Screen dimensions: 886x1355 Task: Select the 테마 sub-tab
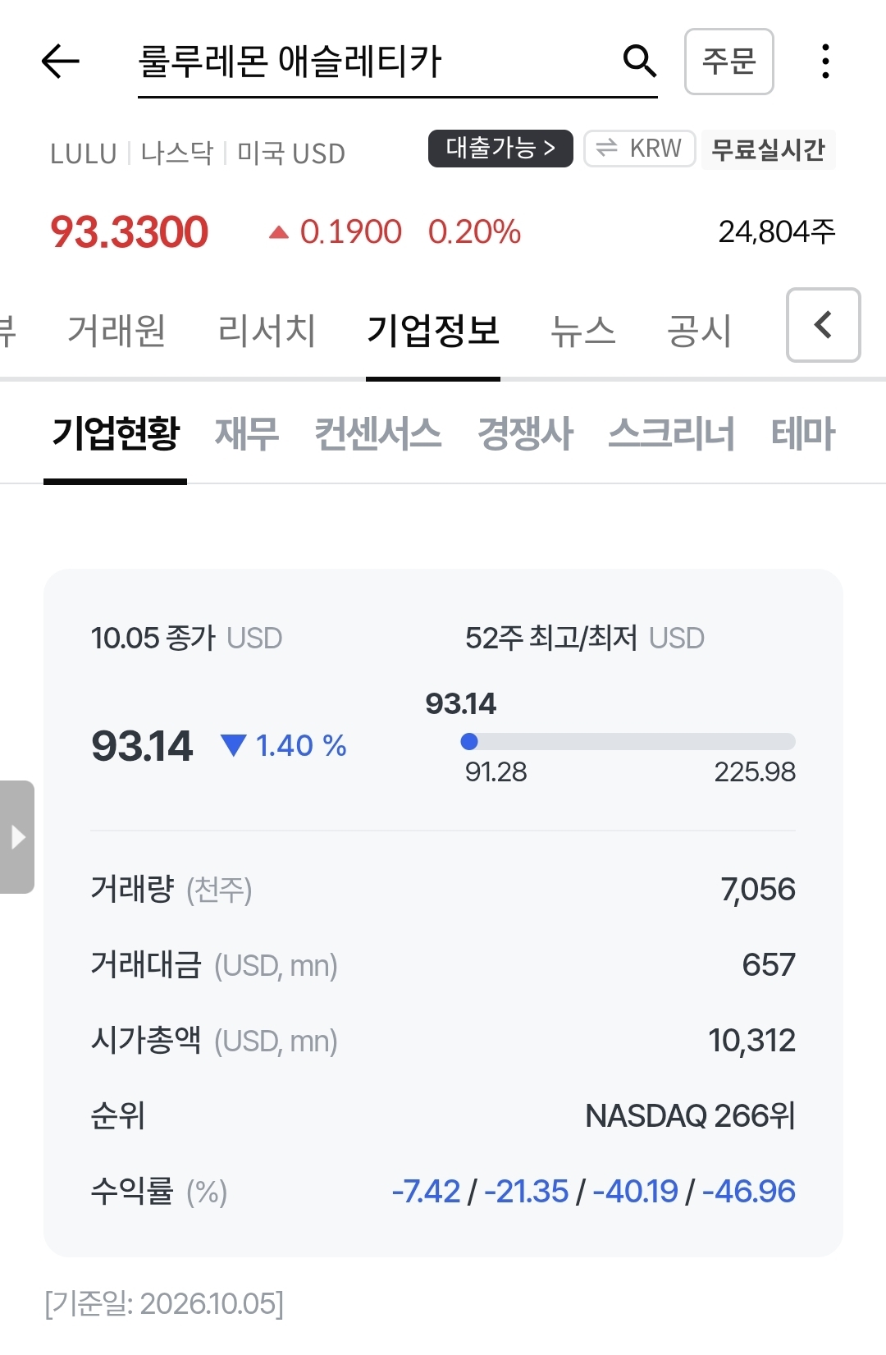(x=803, y=433)
